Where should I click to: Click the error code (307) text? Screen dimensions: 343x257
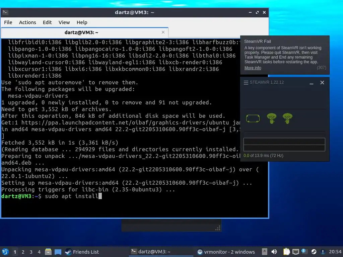pyautogui.click(x=321, y=68)
